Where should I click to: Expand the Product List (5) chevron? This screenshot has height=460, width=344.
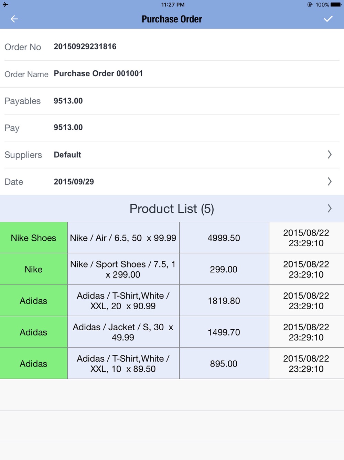[330, 208]
